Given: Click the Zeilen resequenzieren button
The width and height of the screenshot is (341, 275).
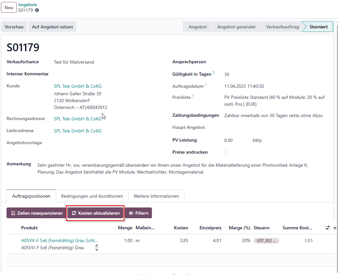Looking at the screenshot, I should 37,213.
